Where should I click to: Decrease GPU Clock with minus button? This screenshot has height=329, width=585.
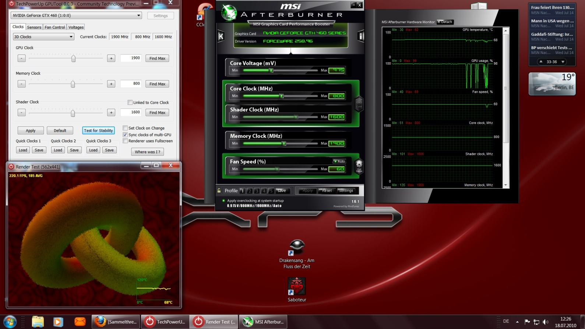click(x=22, y=58)
